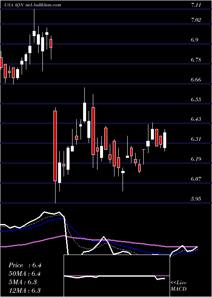Image resolution: width=212 pixels, height=297 pixels.
Task: Click the 12MA : 6.3 readout
Action: coord(25,290)
